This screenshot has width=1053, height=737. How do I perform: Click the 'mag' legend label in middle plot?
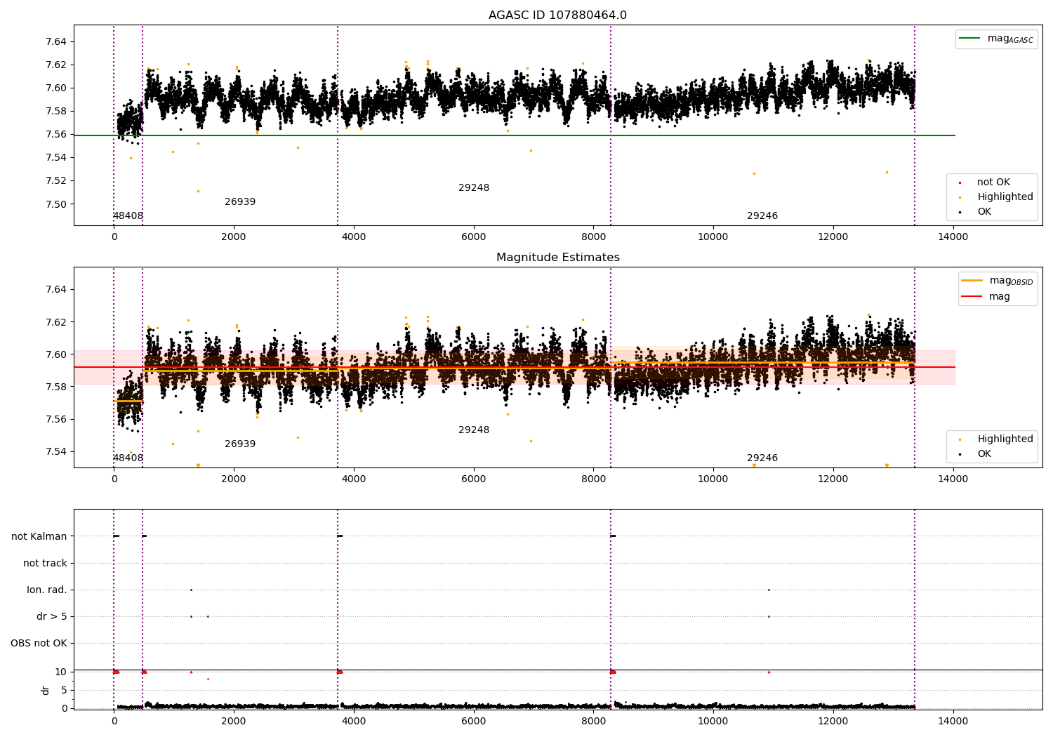(x=1000, y=297)
